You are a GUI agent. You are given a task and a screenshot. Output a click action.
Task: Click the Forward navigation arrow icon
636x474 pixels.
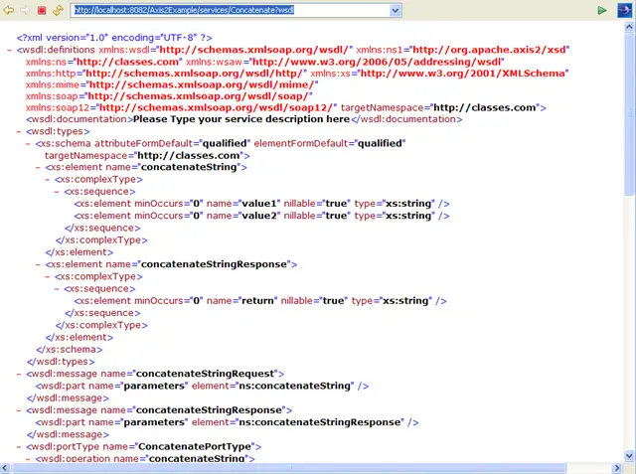[25, 10]
